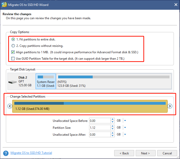Click the wizard app icon in title bar
Image resolution: width=180 pixels, height=159 pixels.
[4, 4]
